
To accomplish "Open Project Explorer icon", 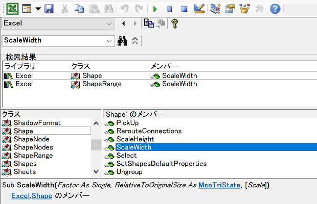I will [215, 9].
